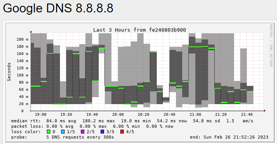Click the 100 m y-axis label
This screenshot has height=144, width=277.
pyautogui.click(x=22, y=75)
